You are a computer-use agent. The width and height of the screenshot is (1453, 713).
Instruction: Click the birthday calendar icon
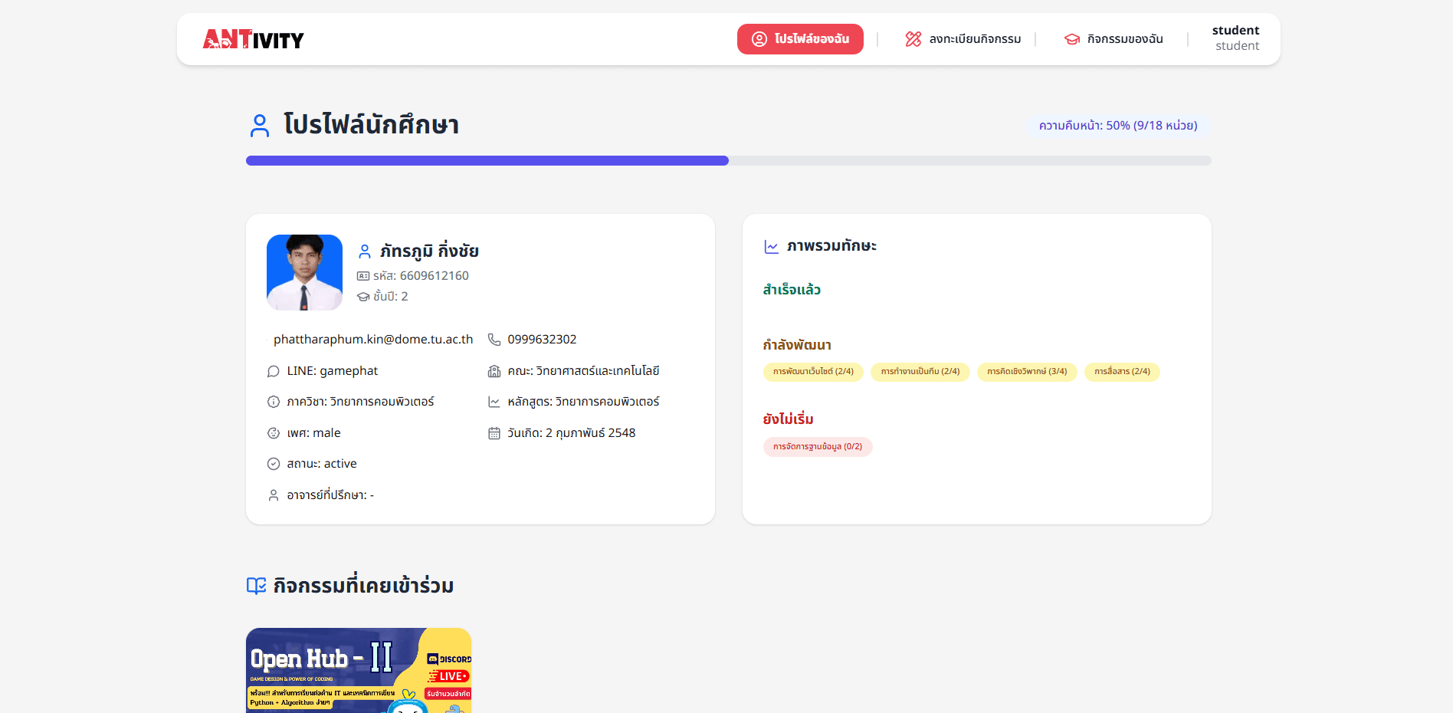coord(494,433)
